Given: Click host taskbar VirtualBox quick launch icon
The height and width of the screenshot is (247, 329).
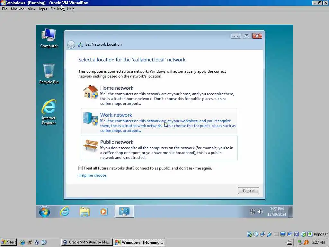Looking at the screenshot, I should click(37, 242).
